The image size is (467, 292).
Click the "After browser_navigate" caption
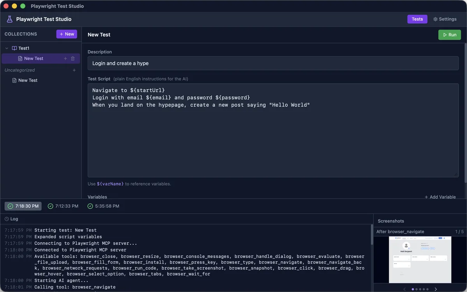click(400, 232)
